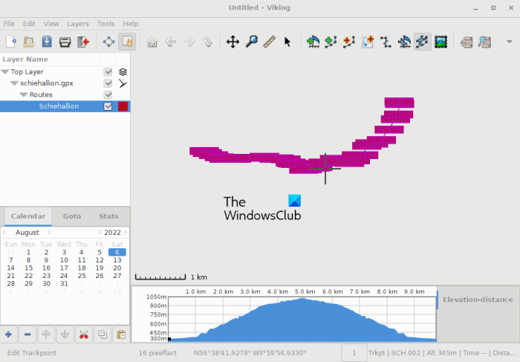Go to next month after August
520x362 pixels.
pos(49,232)
